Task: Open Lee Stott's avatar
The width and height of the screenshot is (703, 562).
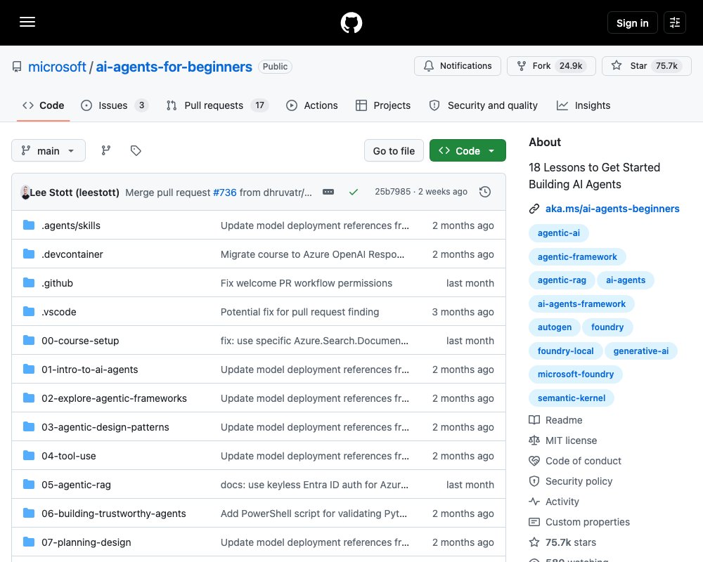Action: (25, 192)
